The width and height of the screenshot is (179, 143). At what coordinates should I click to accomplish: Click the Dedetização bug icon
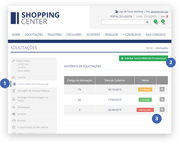[x=14, y=107]
